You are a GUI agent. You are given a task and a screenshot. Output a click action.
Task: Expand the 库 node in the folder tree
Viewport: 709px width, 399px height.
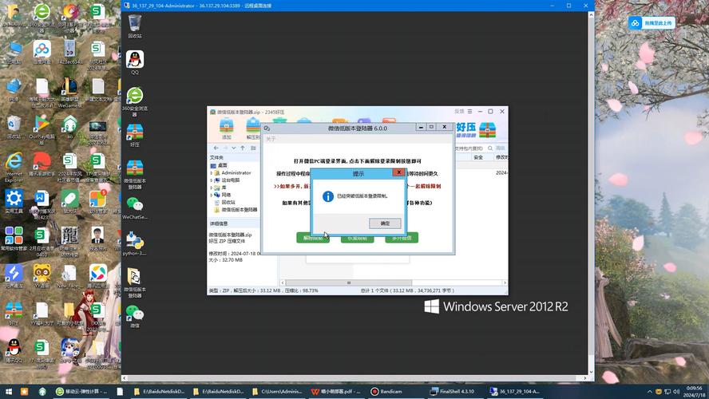point(211,188)
